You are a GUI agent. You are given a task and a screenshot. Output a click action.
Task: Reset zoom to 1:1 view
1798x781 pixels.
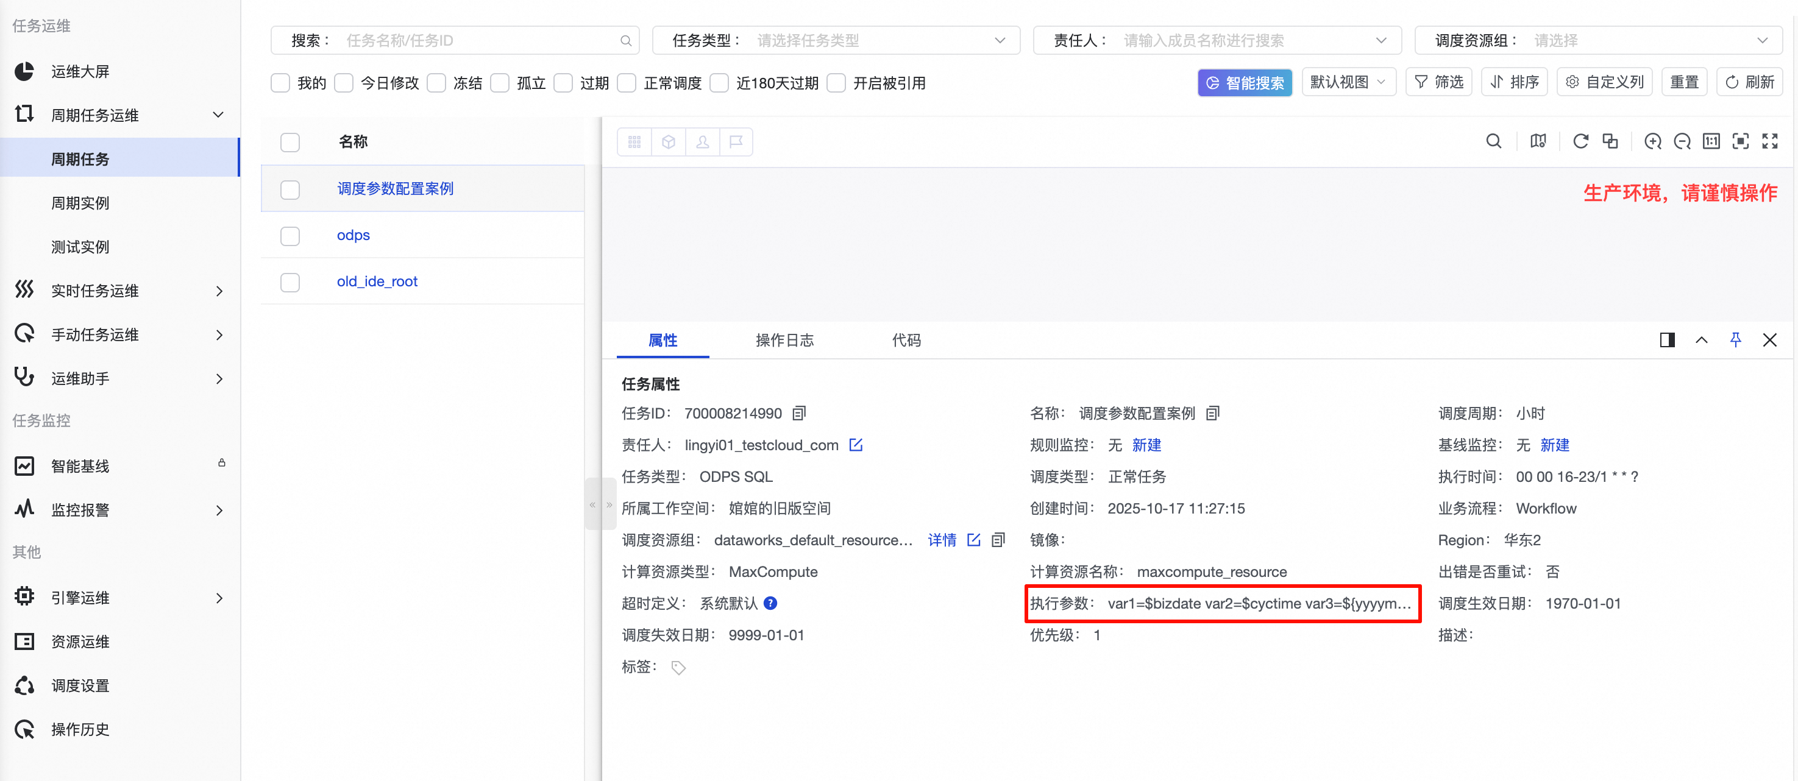[1711, 141]
